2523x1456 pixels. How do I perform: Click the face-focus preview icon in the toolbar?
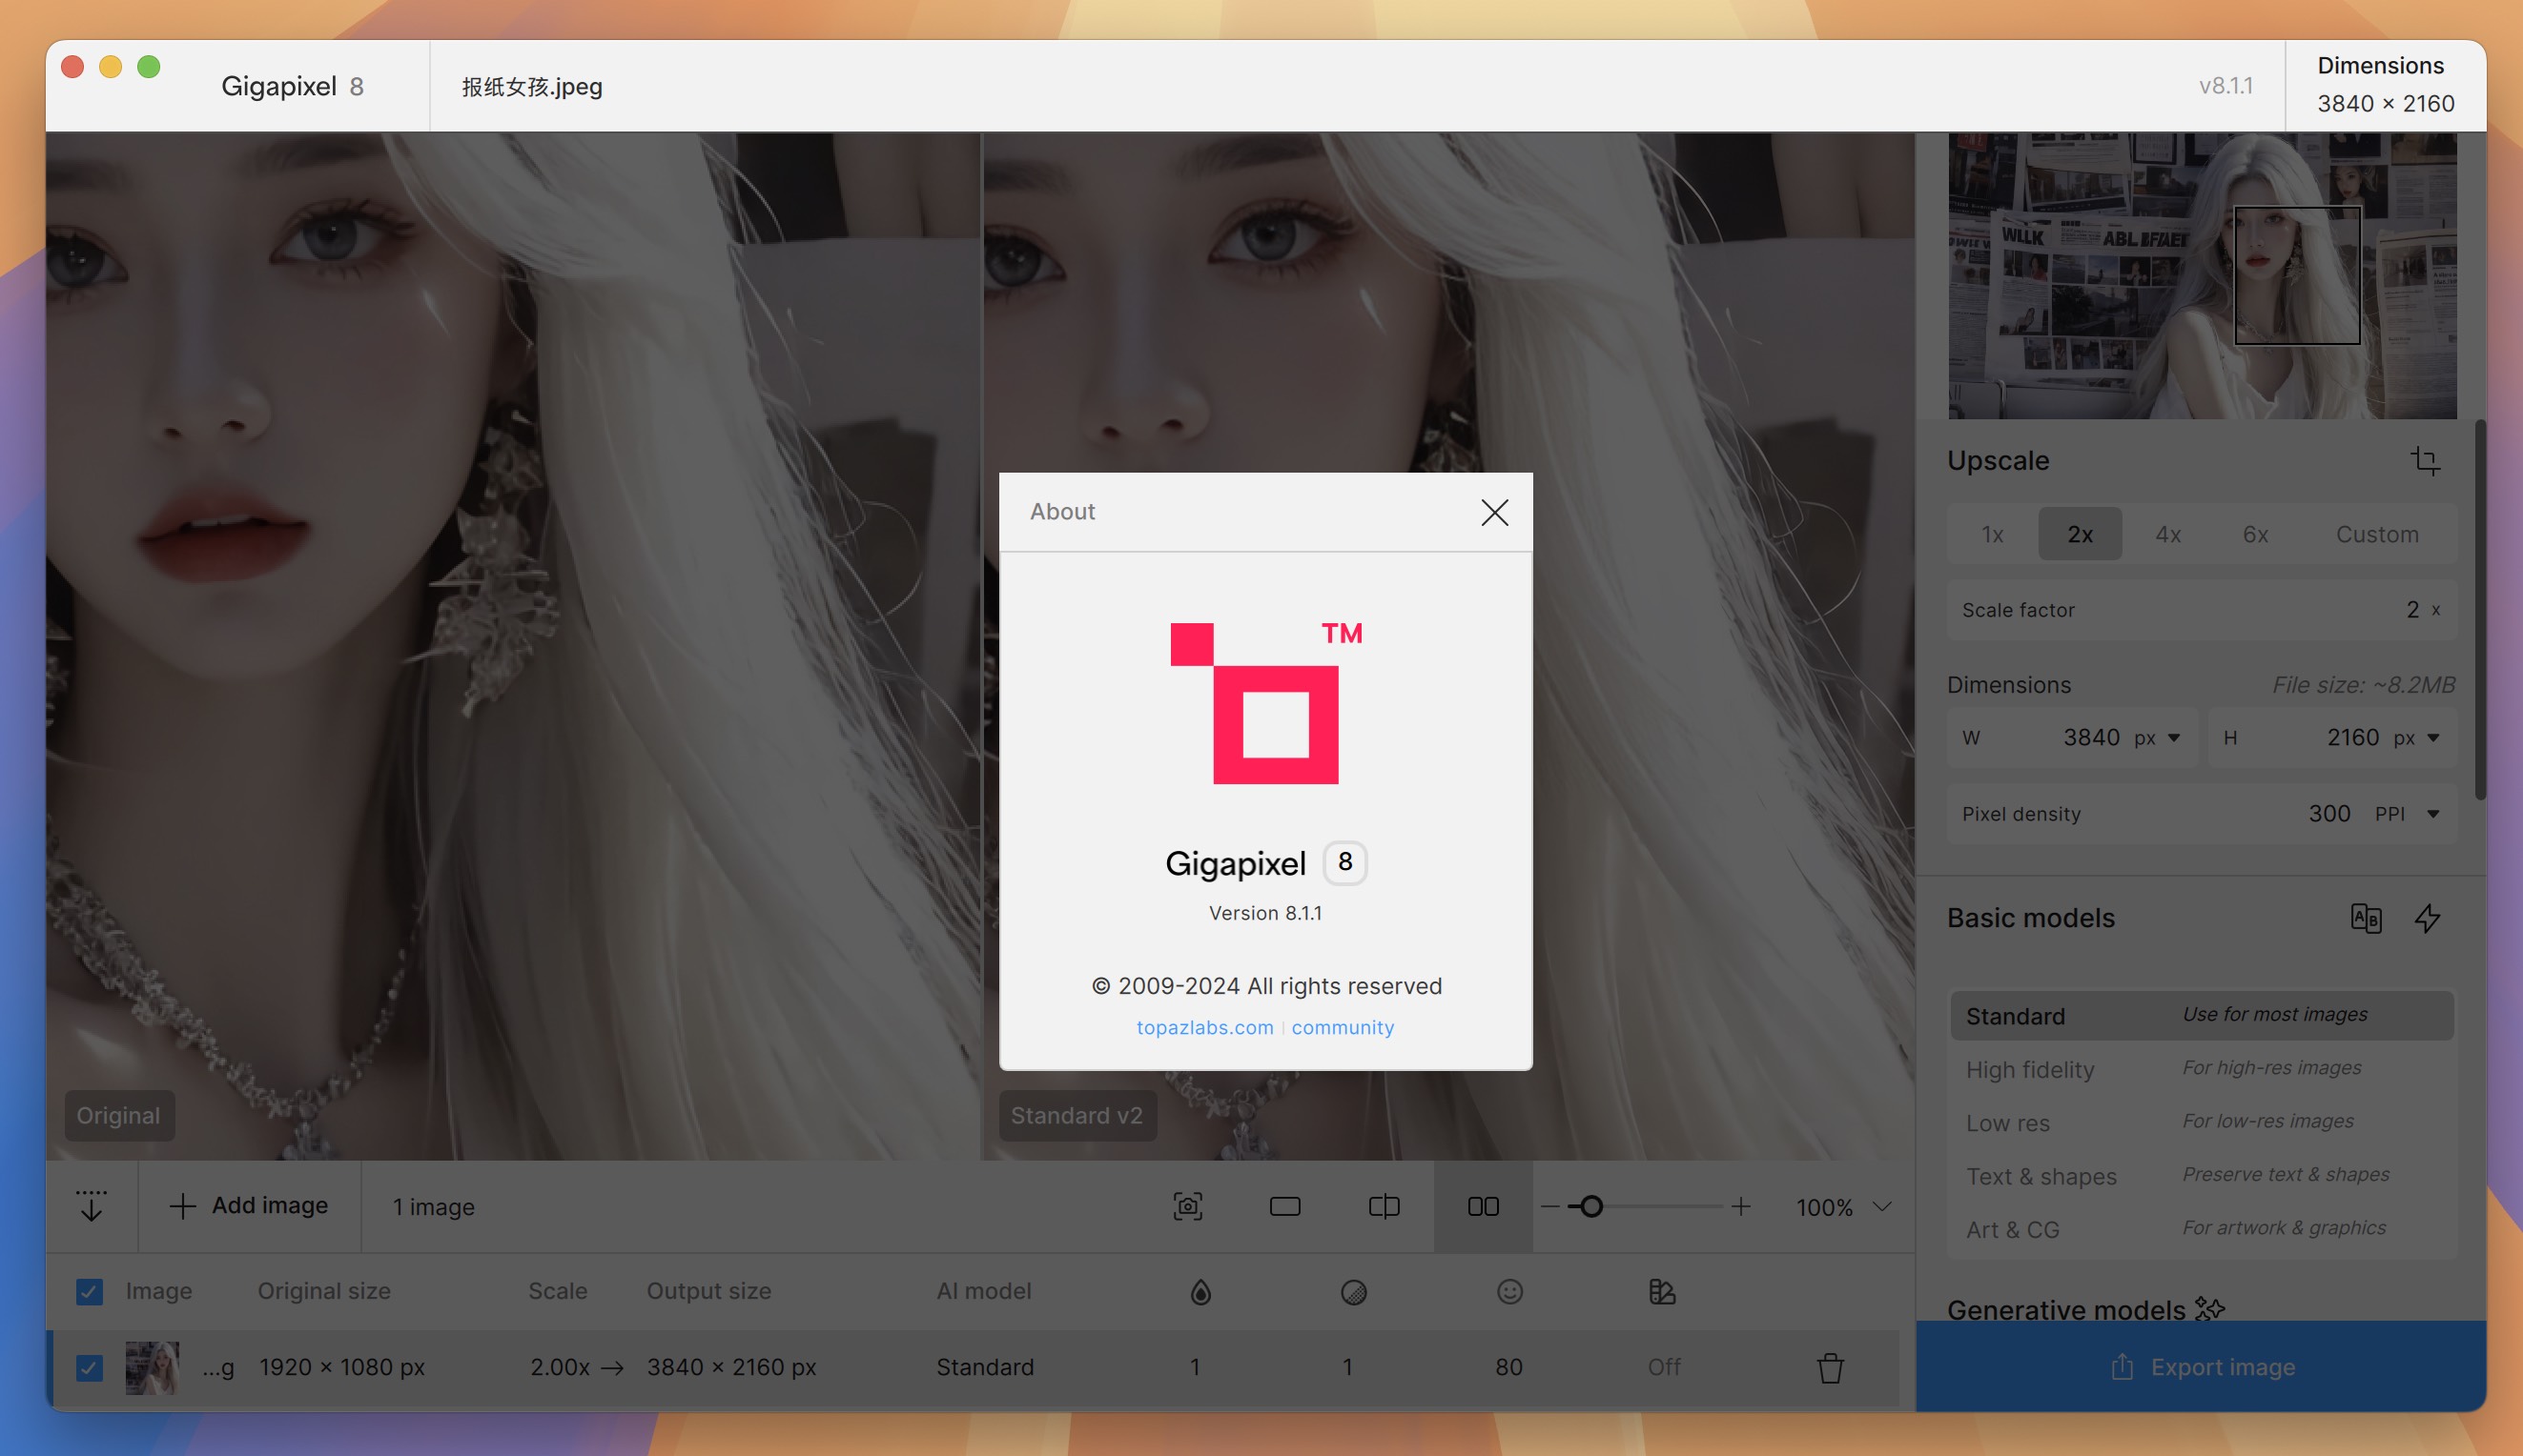[x=1187, y=1206]
